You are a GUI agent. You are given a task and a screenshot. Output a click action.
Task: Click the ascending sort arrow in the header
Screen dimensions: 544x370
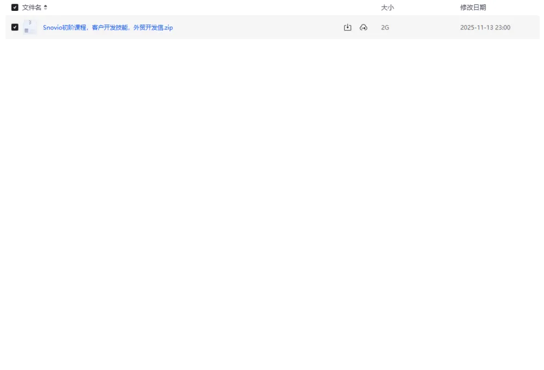tap(46, 6)
